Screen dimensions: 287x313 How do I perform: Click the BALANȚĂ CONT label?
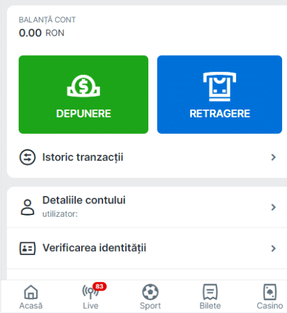pos(47,20)
